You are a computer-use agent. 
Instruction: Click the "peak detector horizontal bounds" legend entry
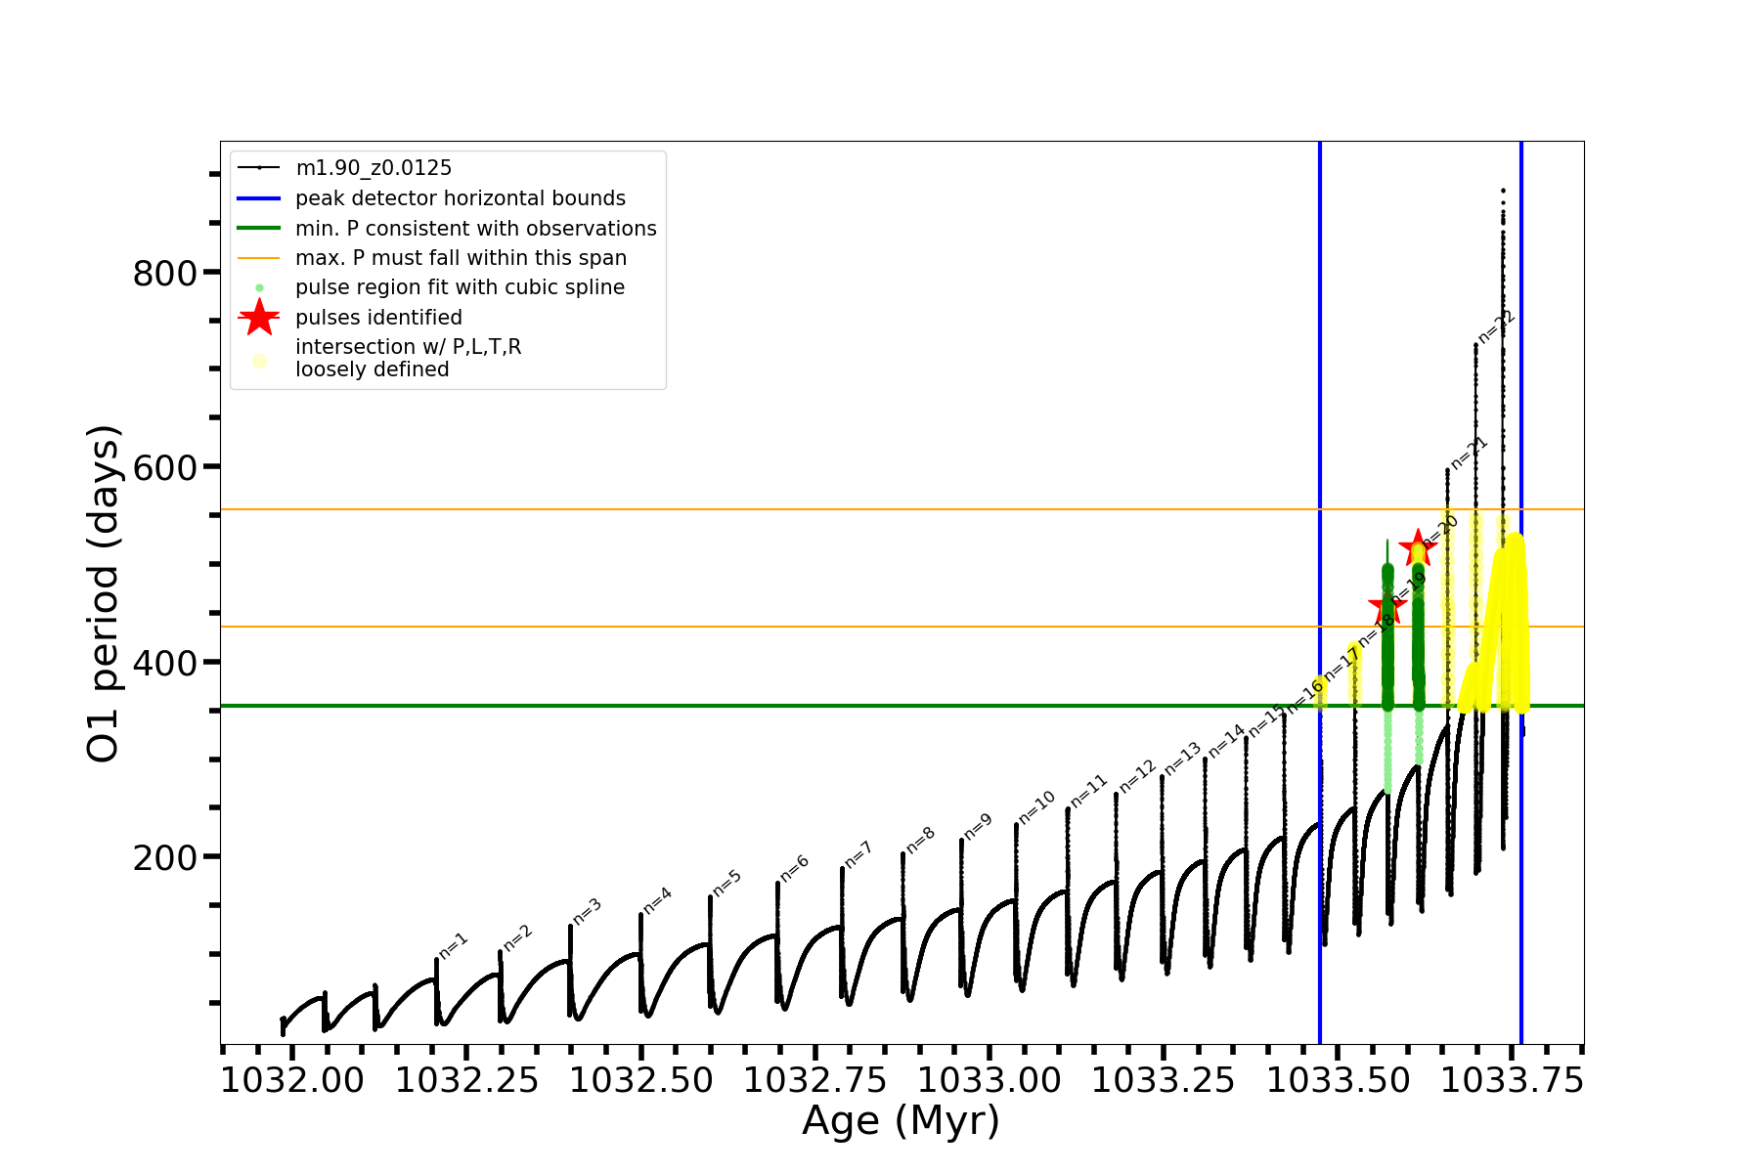click(460, 198)
